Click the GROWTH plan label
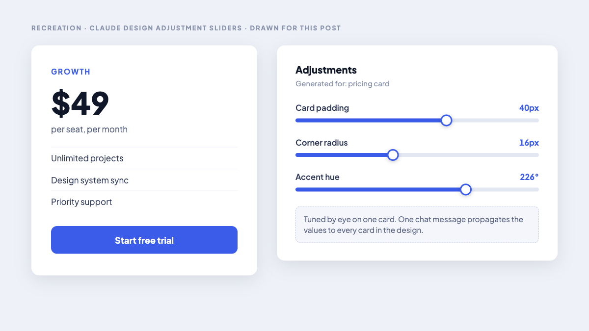The image size is (589, 331). (71, 72)
